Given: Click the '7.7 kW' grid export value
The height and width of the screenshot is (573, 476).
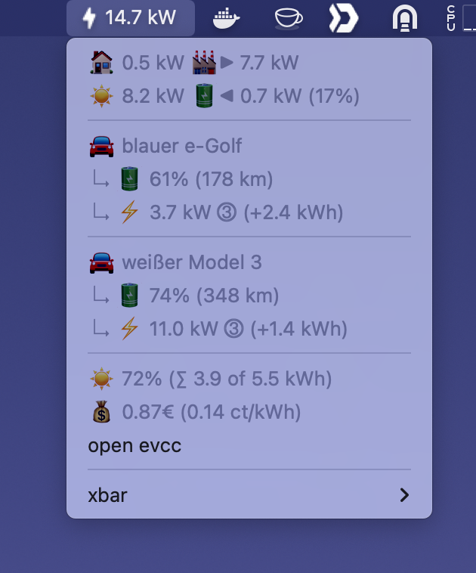Looking at the screenshot, I should click(x=269, y=63).
